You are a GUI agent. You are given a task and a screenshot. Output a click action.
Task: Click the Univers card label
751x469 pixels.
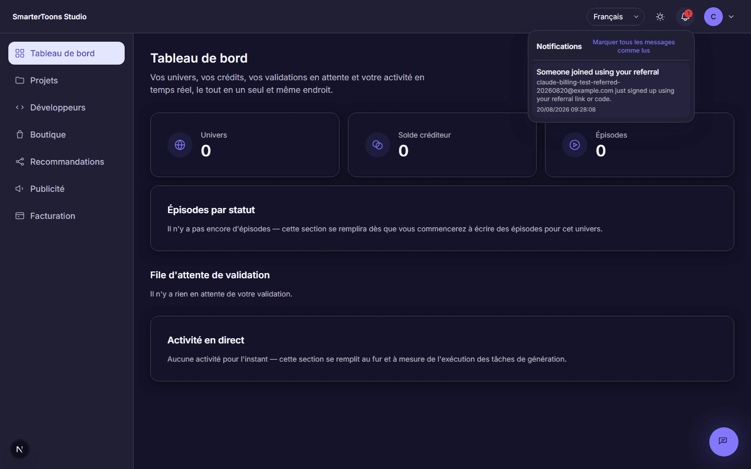tap(214, 135)
